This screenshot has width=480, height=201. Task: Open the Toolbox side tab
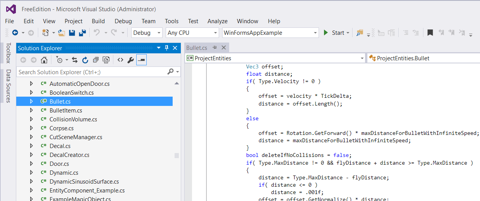(8, 53)
